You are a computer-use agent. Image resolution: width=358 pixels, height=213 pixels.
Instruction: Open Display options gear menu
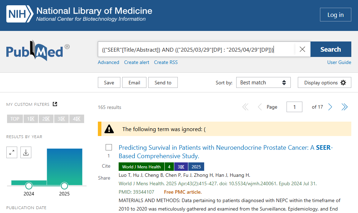click(325, 83)
